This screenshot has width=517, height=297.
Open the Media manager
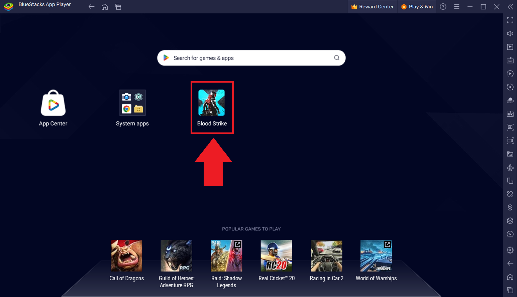(510, 154)
